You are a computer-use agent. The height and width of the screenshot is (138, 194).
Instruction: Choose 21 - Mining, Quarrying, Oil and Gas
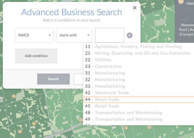point(138,53)
